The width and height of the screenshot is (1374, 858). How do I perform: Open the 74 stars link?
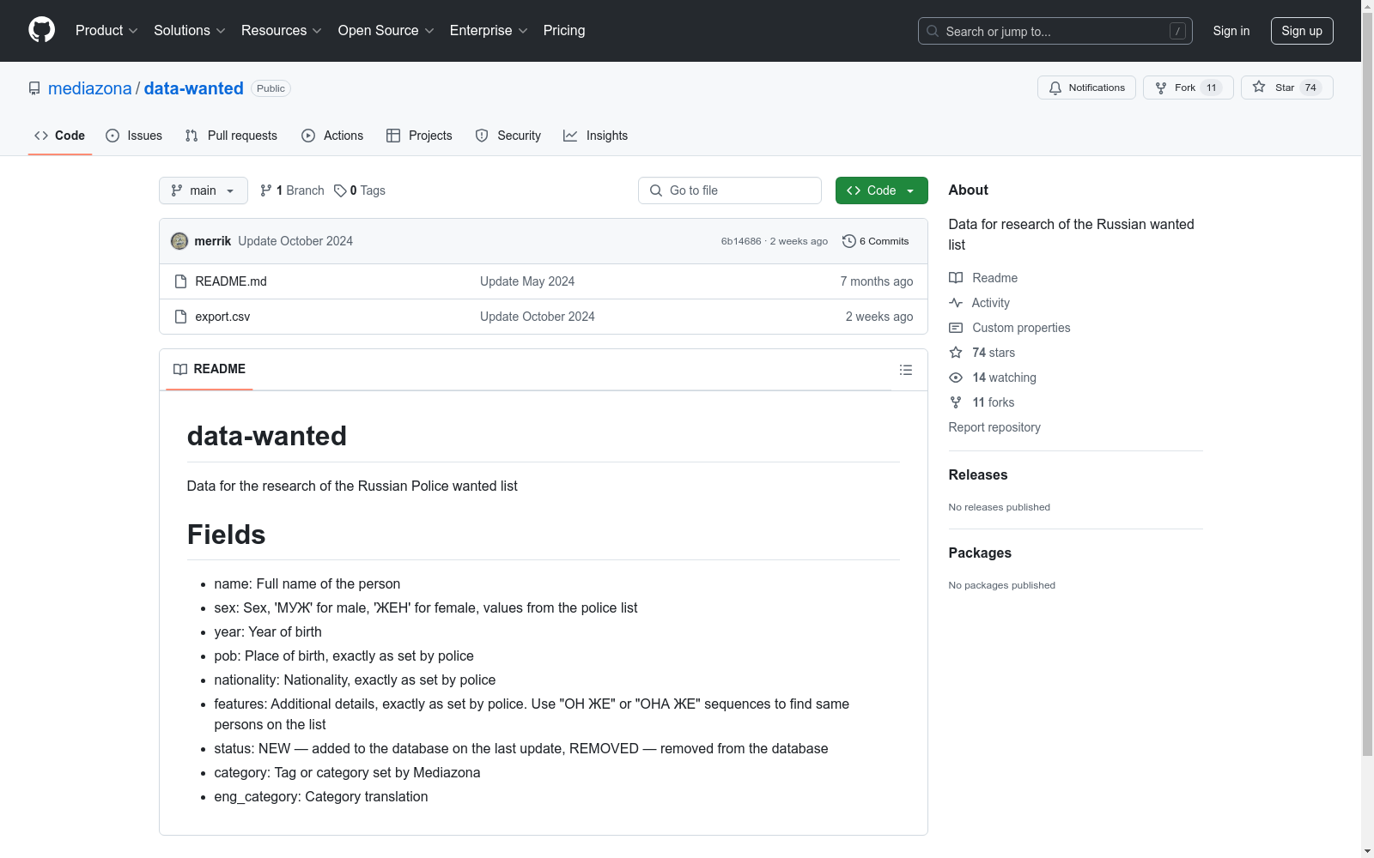pyautogui.click(x=994, y=353)
